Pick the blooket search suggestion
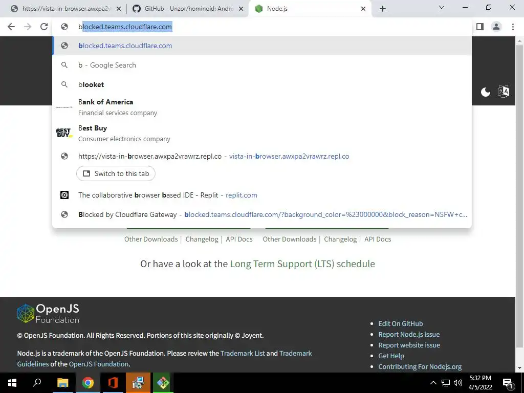Viewport: 524px width, 393px height. pos(262,84)
